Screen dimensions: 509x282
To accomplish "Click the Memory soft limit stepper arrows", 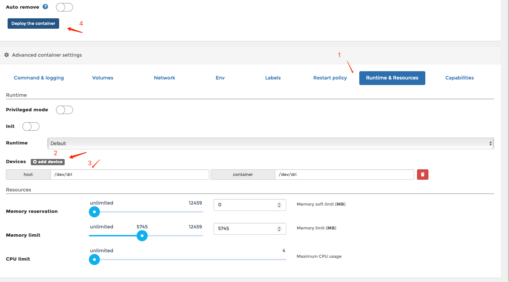I will tap(279, 205).
